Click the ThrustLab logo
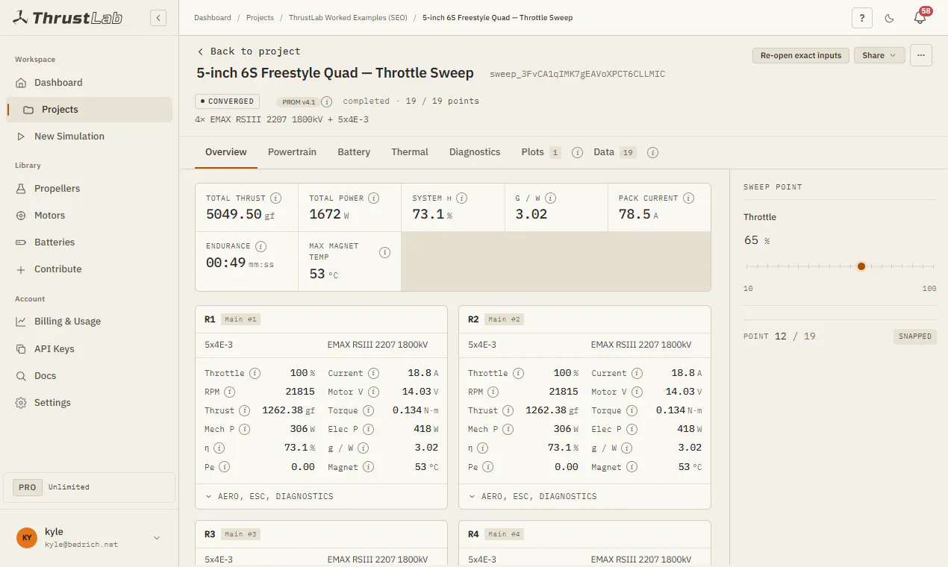Viewport: 948px width, 567px height. pos(68,18)
